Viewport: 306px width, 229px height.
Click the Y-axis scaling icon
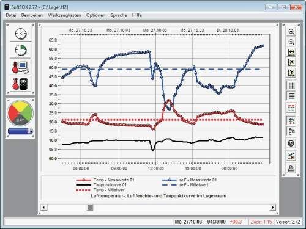coord(291,73)
